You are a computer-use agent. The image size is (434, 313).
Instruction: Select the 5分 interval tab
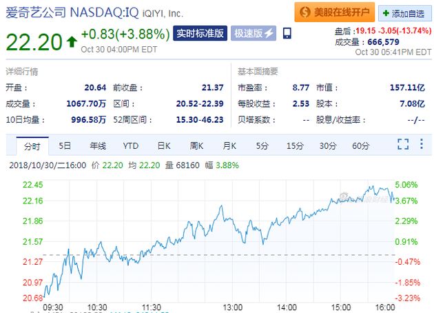point(262,145)
